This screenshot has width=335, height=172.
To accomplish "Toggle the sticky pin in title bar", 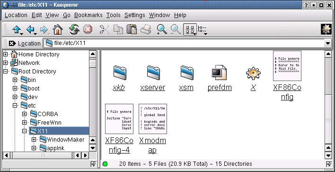I will click(x=14, y=5).
